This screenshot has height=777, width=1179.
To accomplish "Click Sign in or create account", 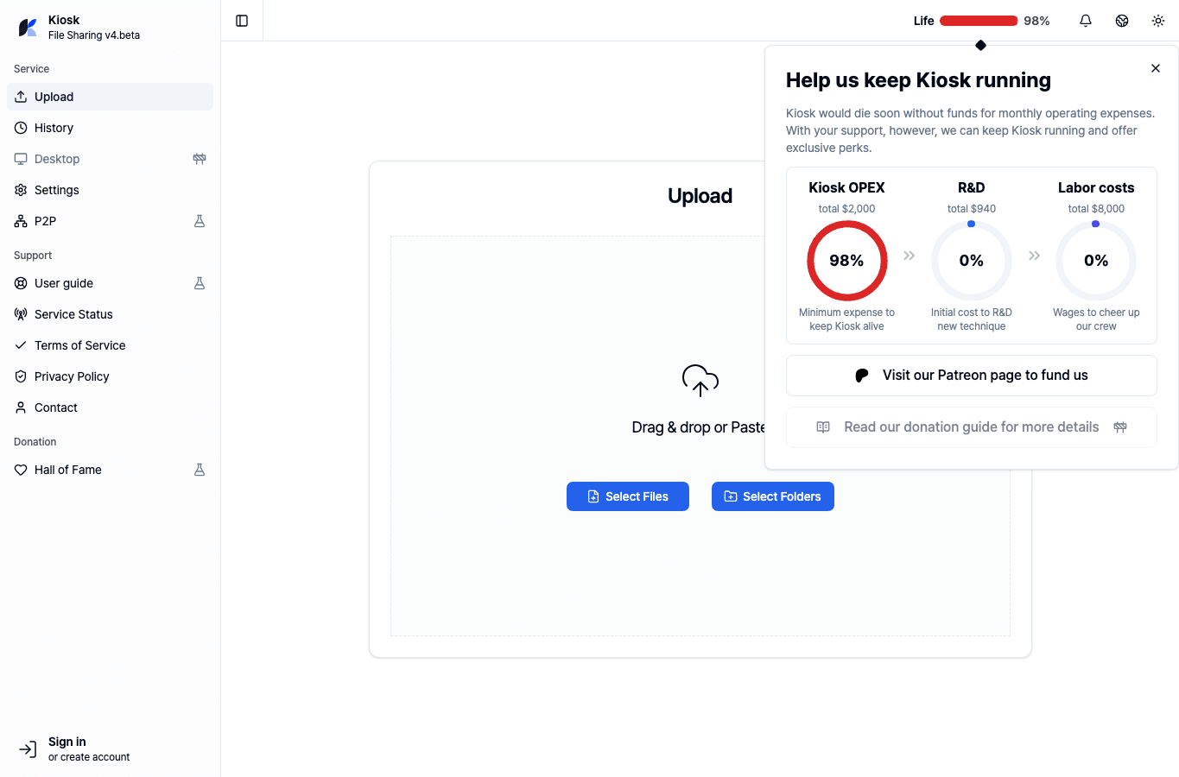I will click(110, 749).
